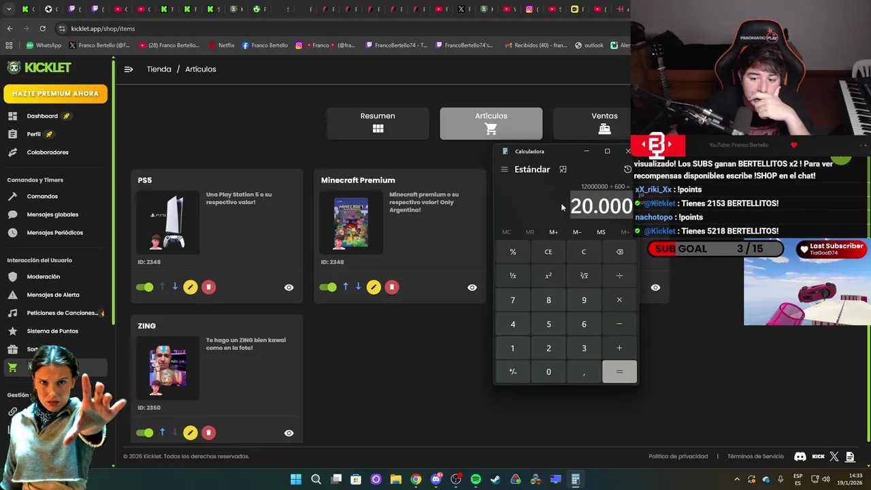Delete the PS5 item
Image resolution: width=871 pixels, height=490 pixels.
click(x=208, y=287)
